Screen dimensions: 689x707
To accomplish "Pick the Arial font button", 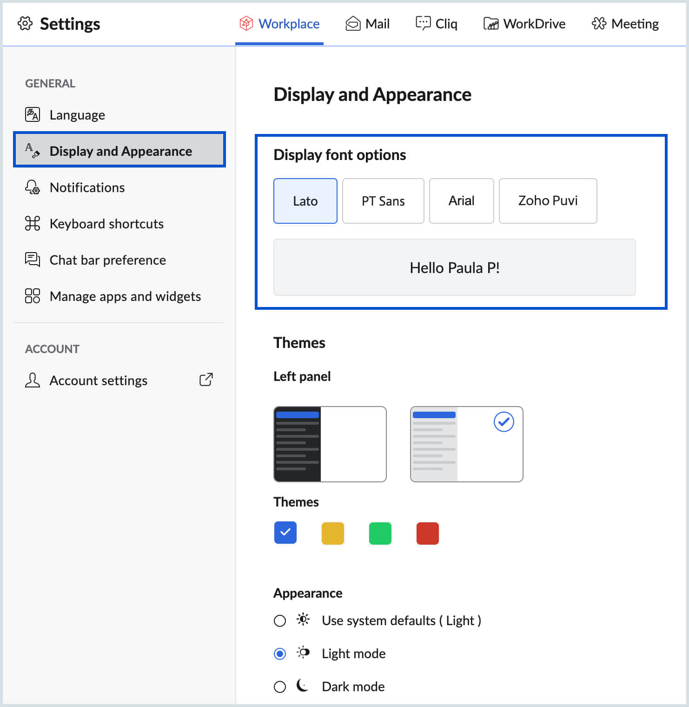I will 461,201.
